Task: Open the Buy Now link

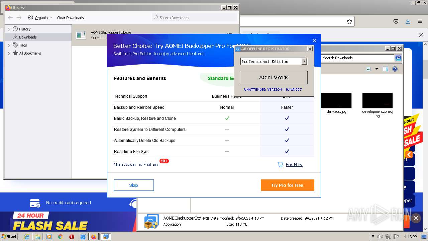Action: [294, 165]
